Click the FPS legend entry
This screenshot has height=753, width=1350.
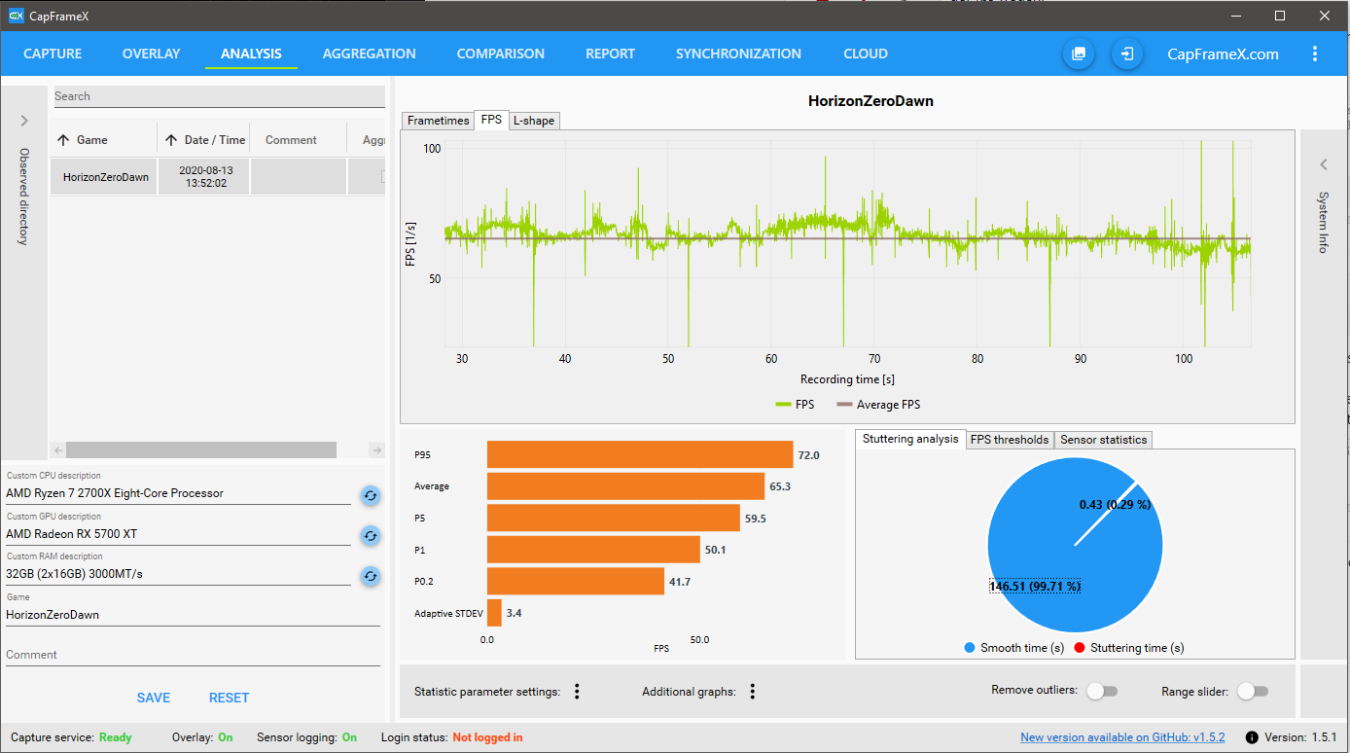(795, 405)
